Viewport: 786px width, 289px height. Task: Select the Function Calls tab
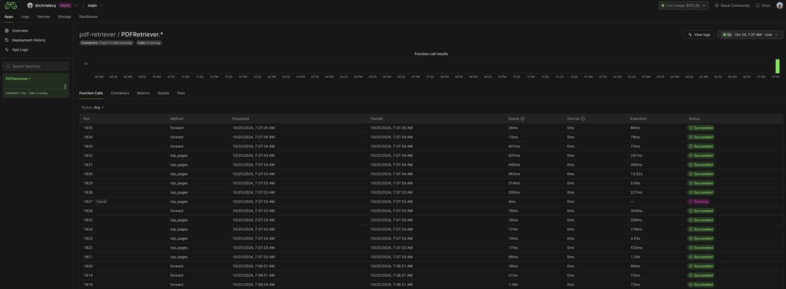[x=91, y=93]
